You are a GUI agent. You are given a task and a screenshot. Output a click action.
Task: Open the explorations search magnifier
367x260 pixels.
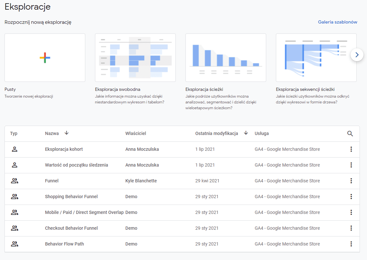point(350,133)
